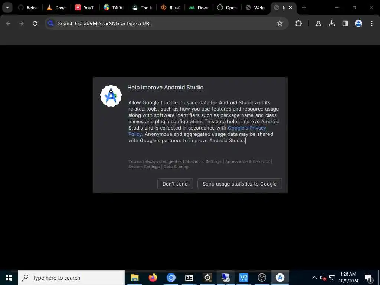Open the sync arrows app in taskbar
The height and width of the screenshot is (285, 380).
tap(207, 278)
